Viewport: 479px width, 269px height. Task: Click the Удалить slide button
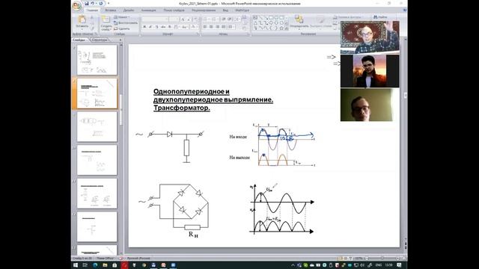[121, 28]
